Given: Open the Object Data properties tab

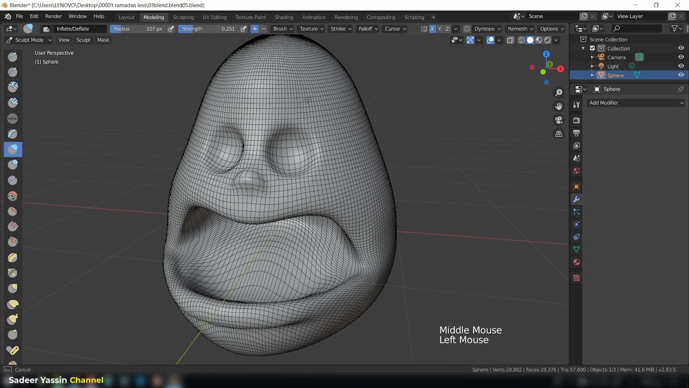Looking at the screenshot, I should (576, 250).
